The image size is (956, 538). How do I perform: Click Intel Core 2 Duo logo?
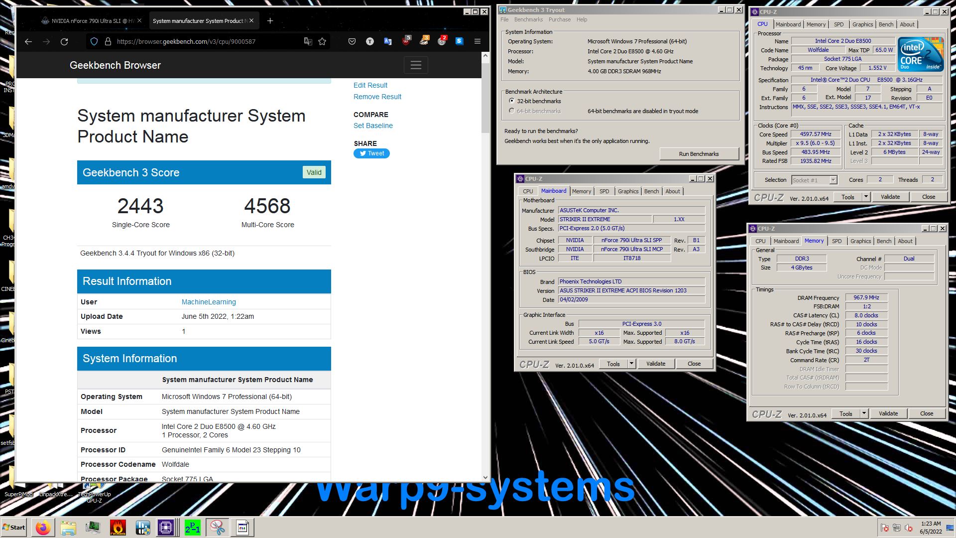pos(921,54)
